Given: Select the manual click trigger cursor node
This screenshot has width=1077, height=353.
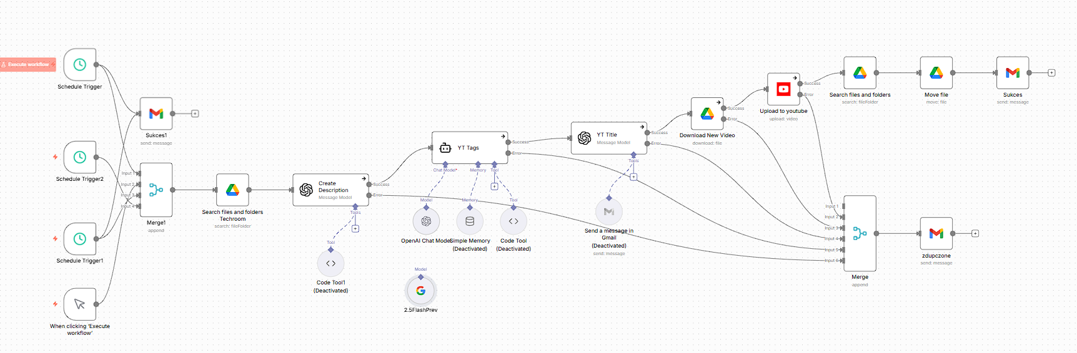Looking at the screenshot, I should coord(80,304).
